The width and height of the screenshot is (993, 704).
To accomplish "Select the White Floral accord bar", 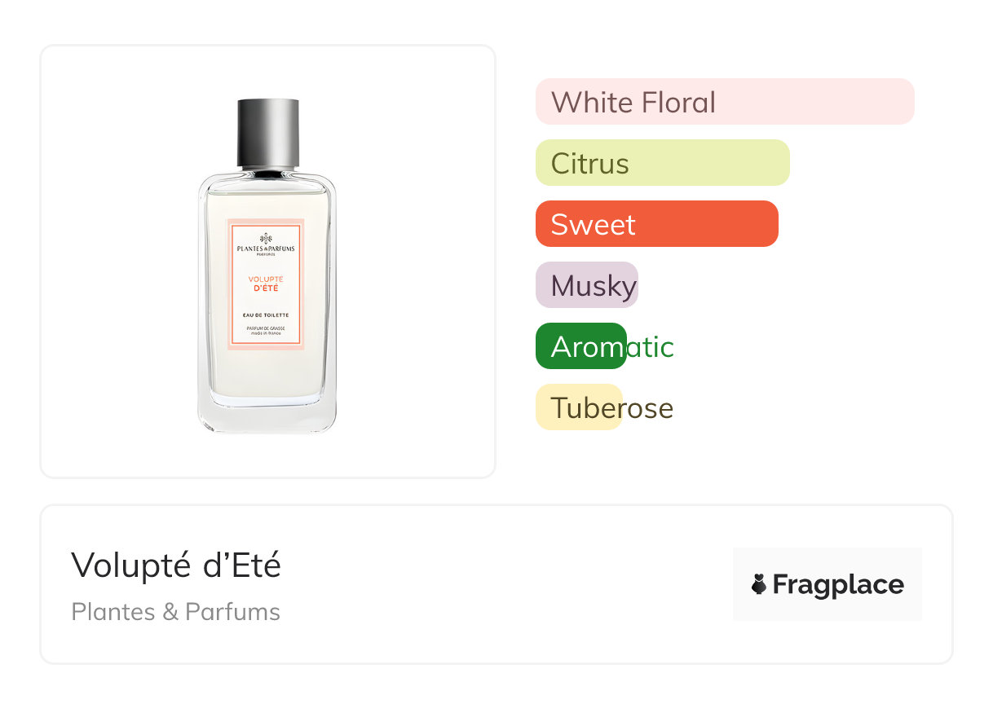I will pyautogui.click(x=724, y=102).
